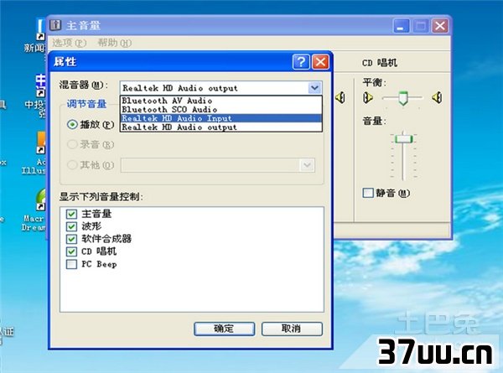Screen dimensions: 503x373
Task: Uncheck the 软件合成器 checkbox
Action: 71,239
